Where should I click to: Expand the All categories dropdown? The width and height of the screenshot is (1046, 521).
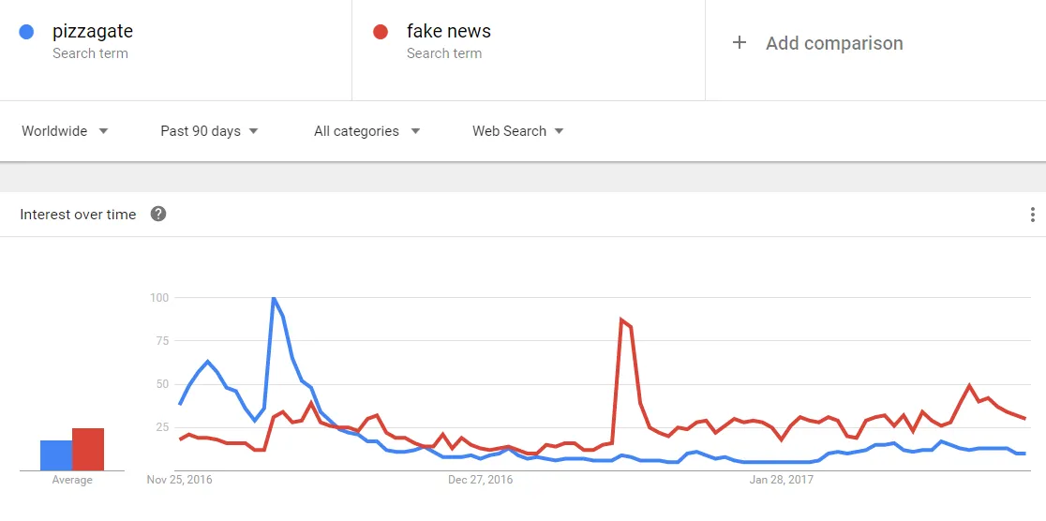pyautogui.click(x=366, y=131)
